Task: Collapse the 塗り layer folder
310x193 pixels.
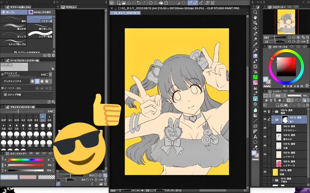Action: (273, 119)
